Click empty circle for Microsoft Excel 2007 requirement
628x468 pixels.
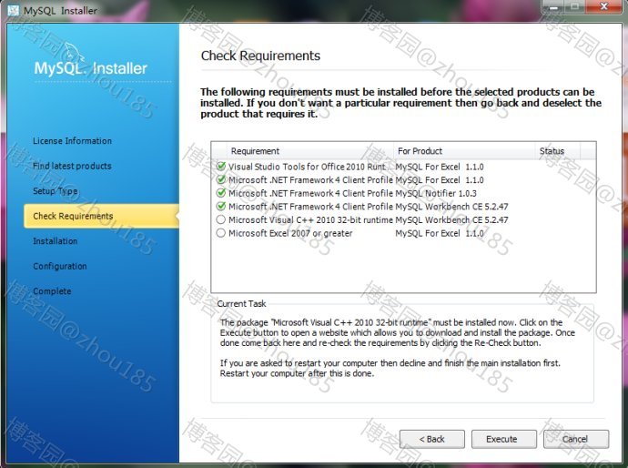(220, 233)
